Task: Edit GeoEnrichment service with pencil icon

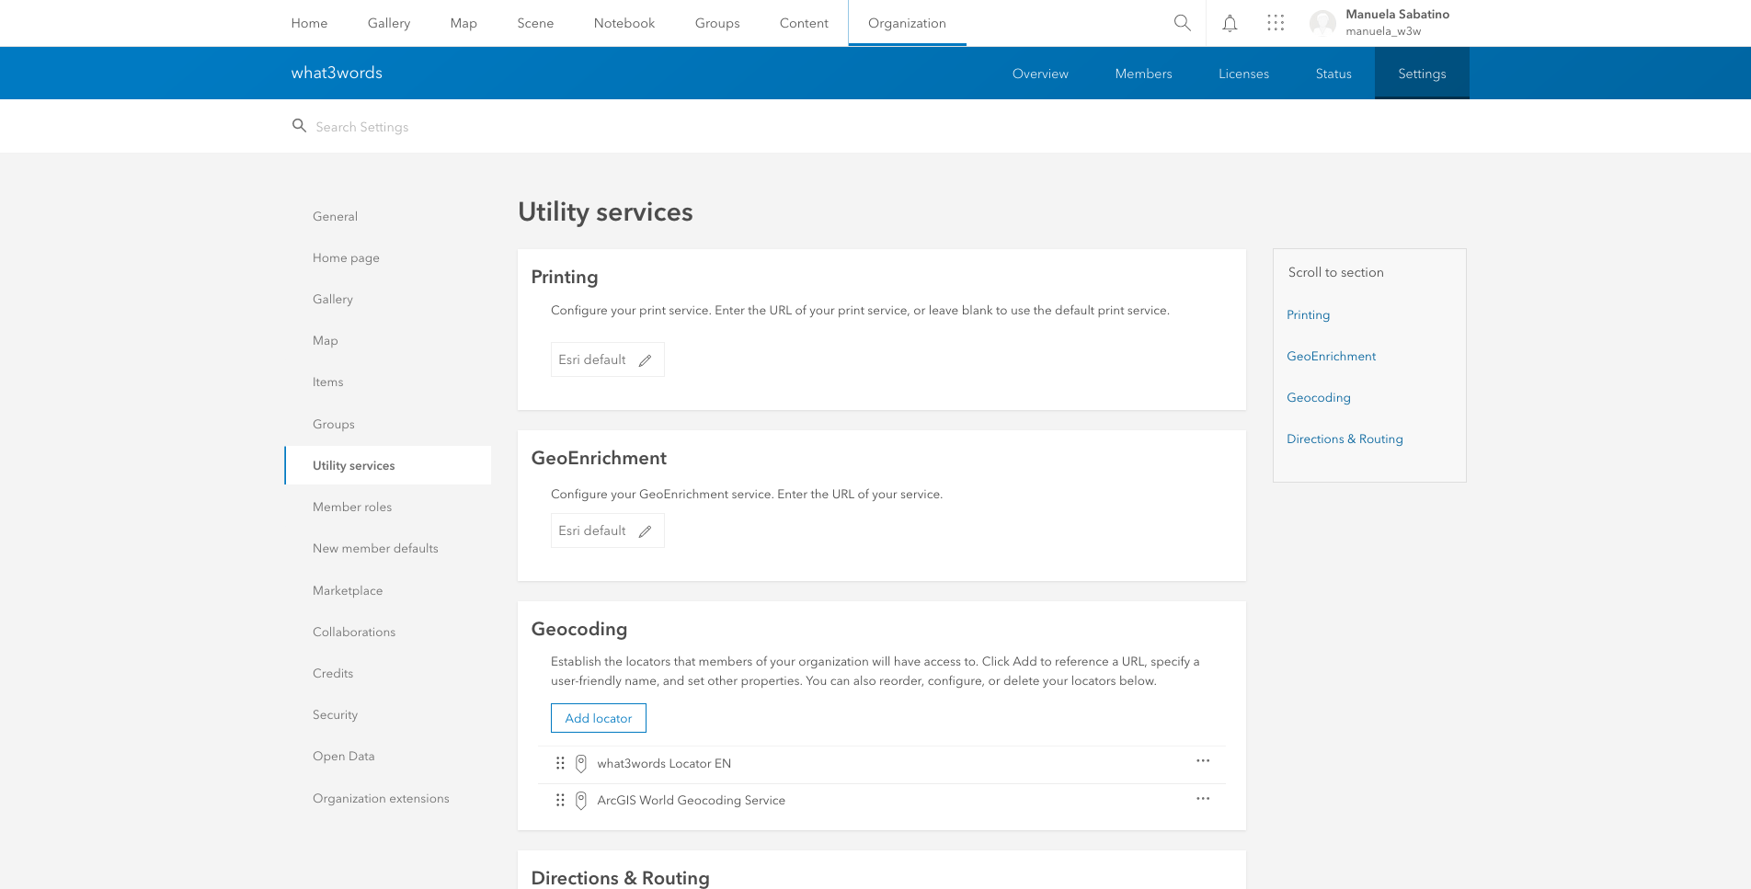Action: pyautogui.click(x=645, y=531)
